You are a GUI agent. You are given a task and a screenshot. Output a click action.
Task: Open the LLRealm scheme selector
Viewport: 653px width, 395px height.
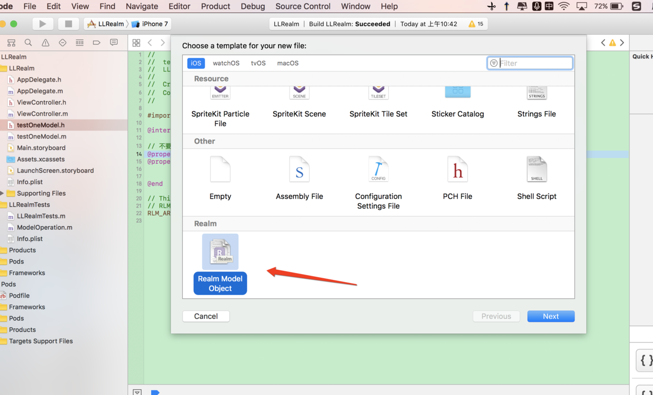(106, 24)
